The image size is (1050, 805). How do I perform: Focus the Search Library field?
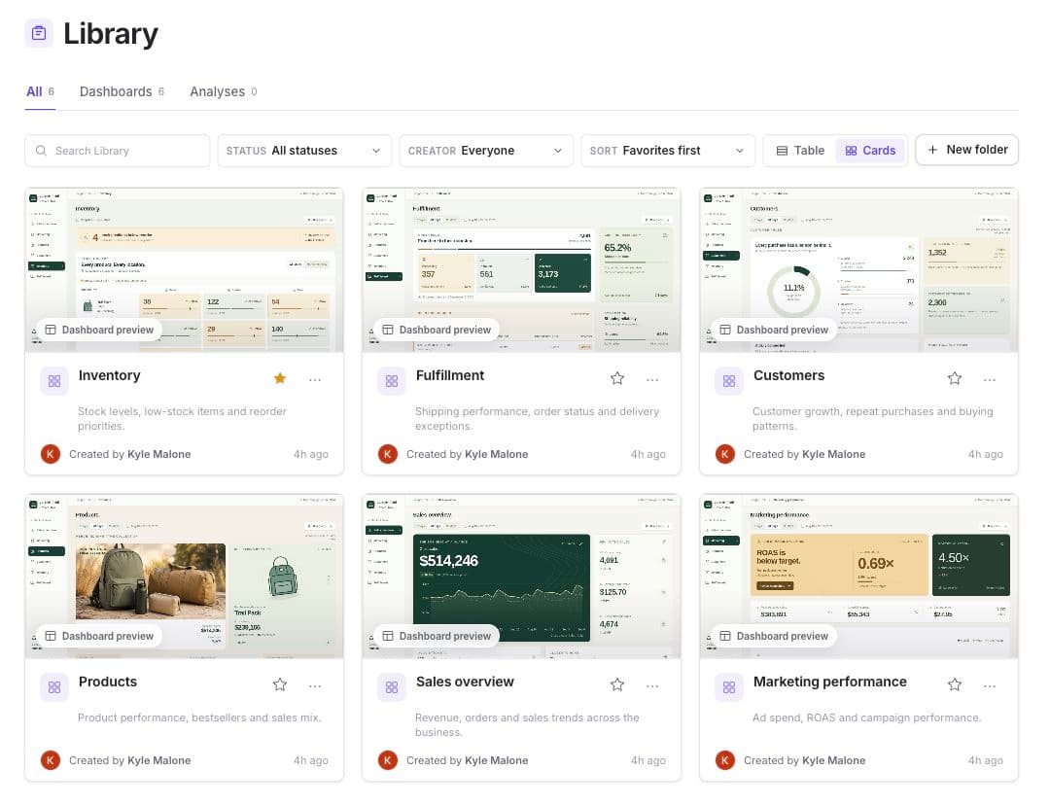coord(118,151)
